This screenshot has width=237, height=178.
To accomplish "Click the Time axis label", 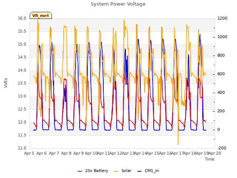I will coord(210,159).
